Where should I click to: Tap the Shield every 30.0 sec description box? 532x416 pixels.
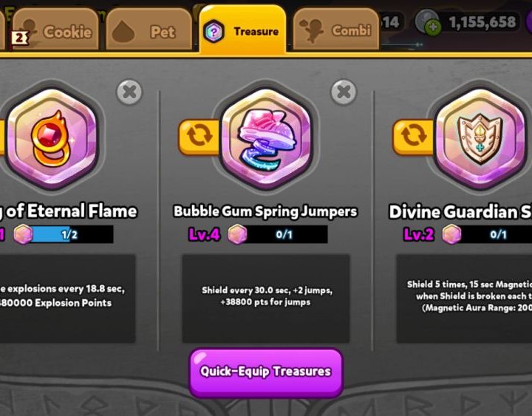point(266,299)
